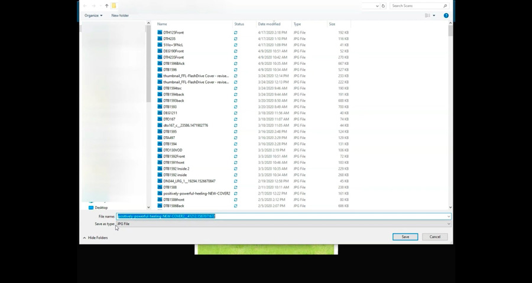Click the folder icon in address bar
Viewport: 532px width, 283px height.
tap(114, 6)
